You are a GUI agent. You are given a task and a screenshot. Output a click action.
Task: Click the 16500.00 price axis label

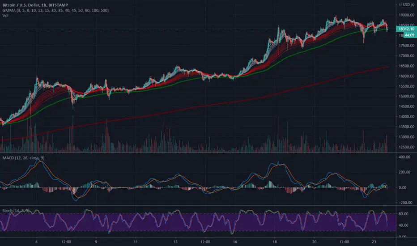coord(406,66)
